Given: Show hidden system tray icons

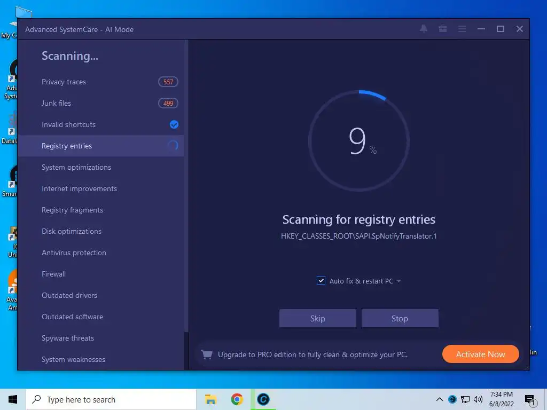Looking at the screenshot, I should (440, 399).
